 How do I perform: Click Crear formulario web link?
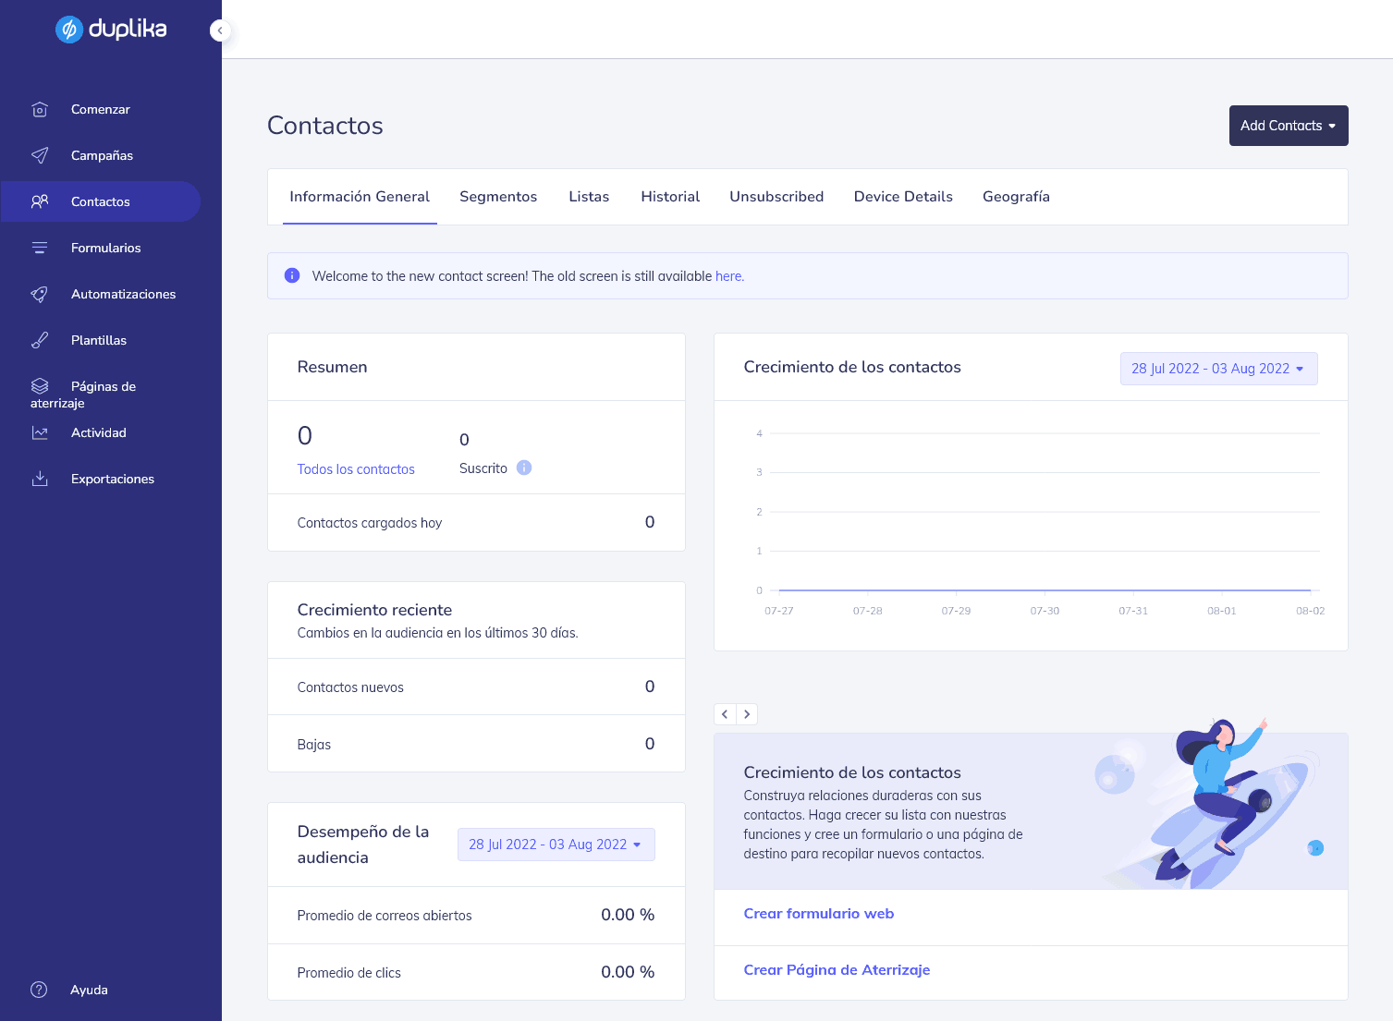[818, 914]
